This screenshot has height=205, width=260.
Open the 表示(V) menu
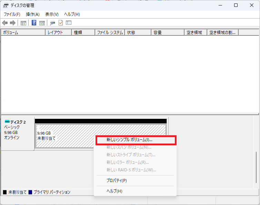52,14
